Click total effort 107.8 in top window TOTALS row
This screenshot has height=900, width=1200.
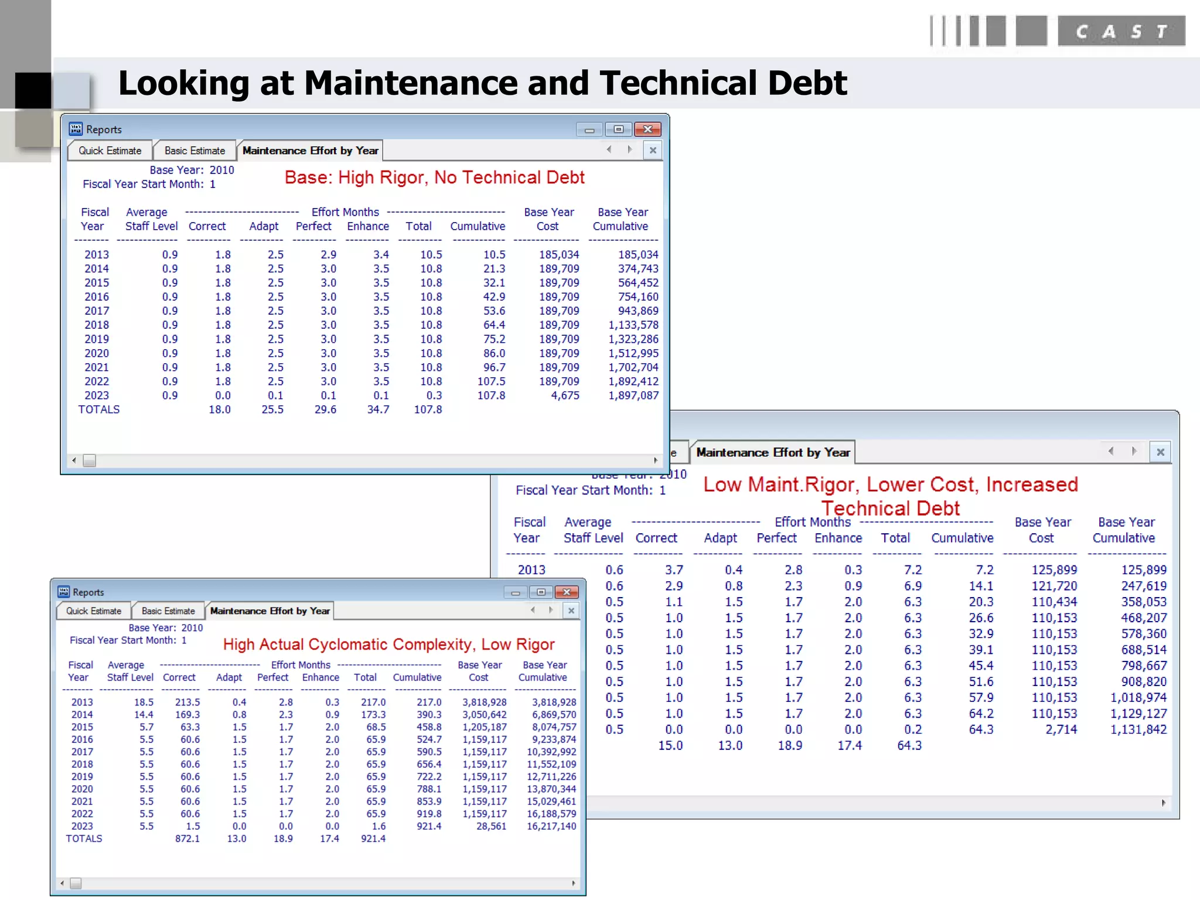tap(428, 410)
